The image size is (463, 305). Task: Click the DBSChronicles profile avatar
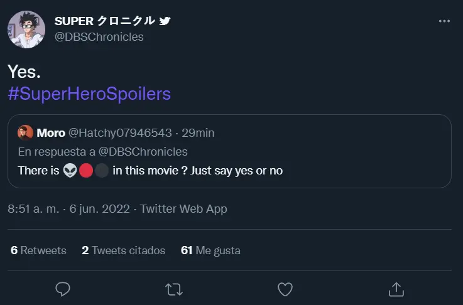click(26, 29)
